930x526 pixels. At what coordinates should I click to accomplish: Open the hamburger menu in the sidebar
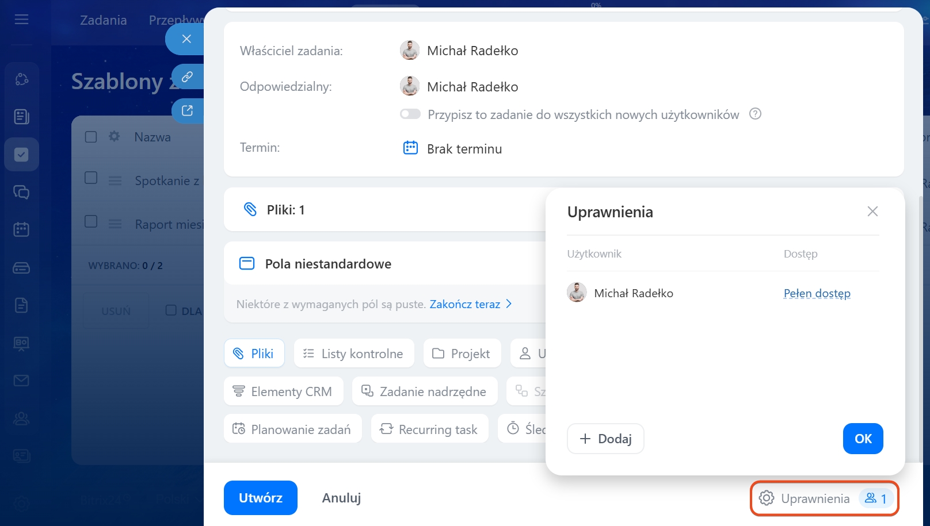tap(21, 20)
